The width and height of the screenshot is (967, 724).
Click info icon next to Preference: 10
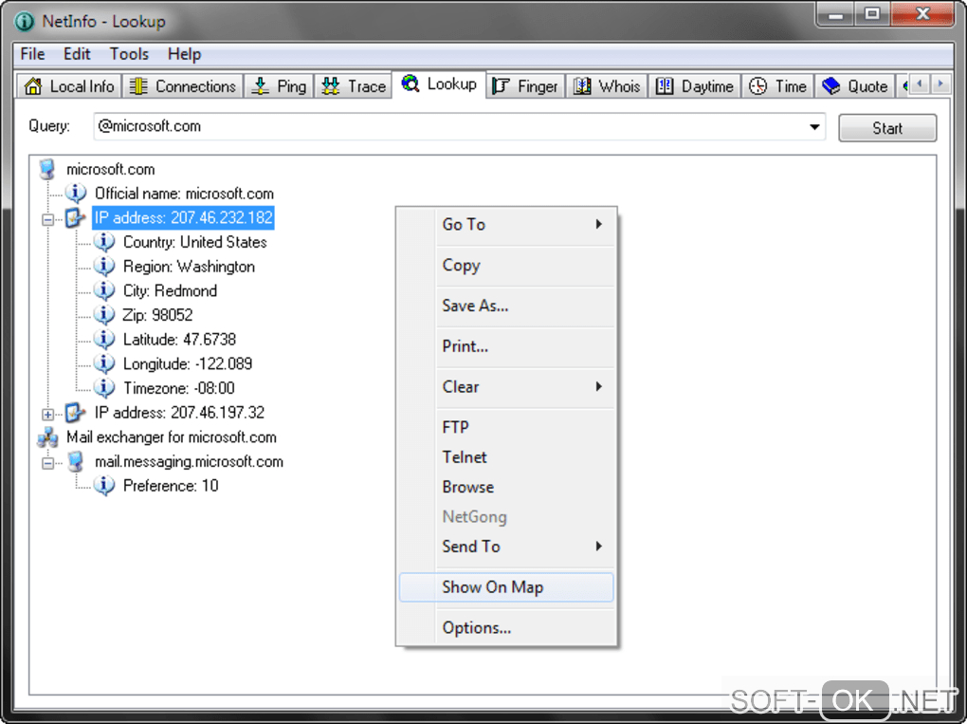pyautogui.click(x=104, y=486)
